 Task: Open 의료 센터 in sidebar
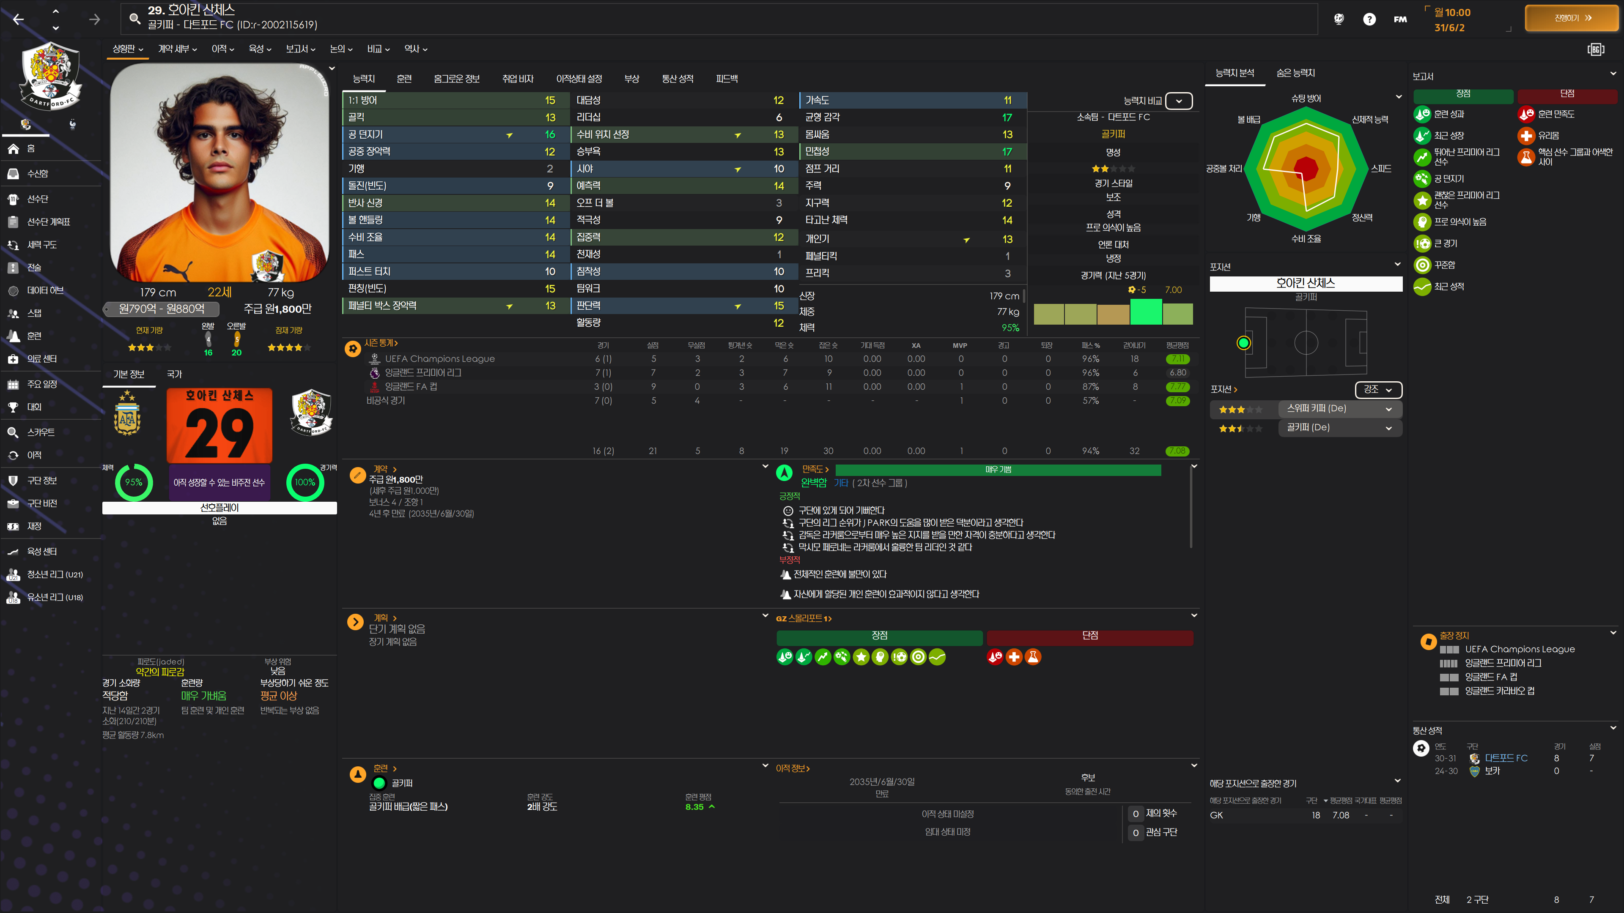[50, 358]
